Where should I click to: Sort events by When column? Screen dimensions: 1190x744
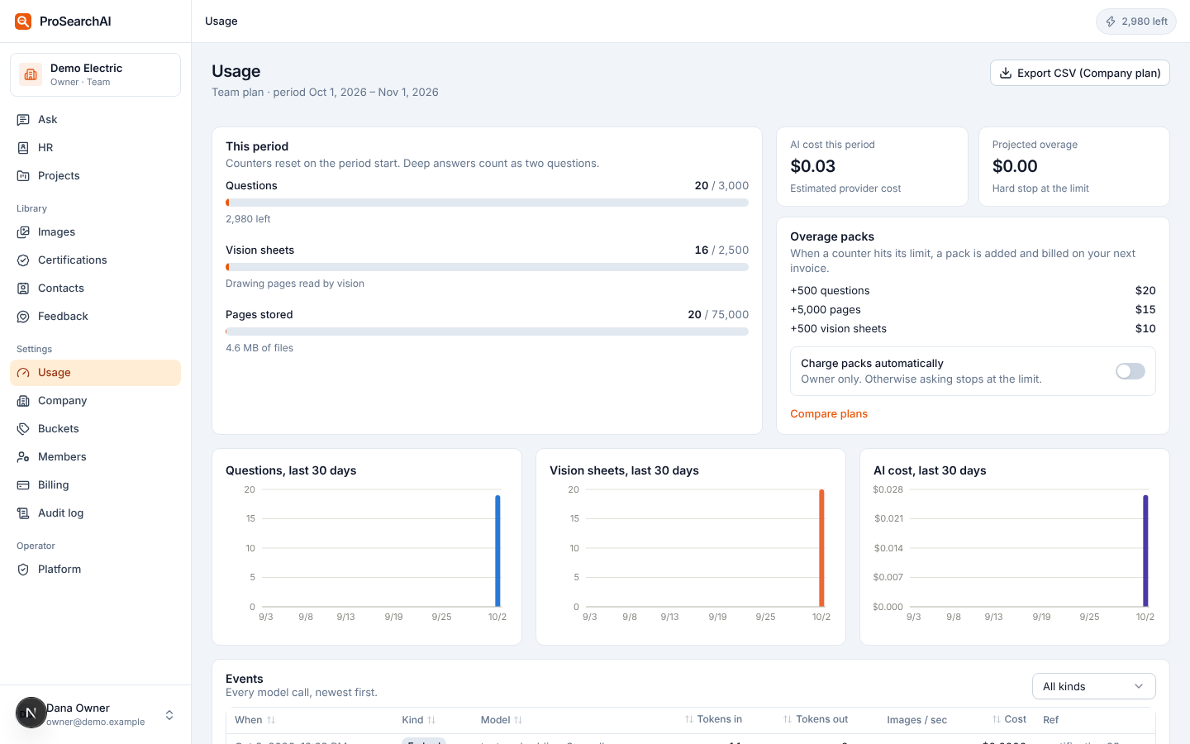click(255, 720)
